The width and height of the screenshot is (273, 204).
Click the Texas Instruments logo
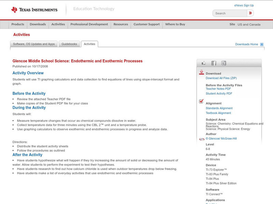pyautogui.click(x=34, y=10)
